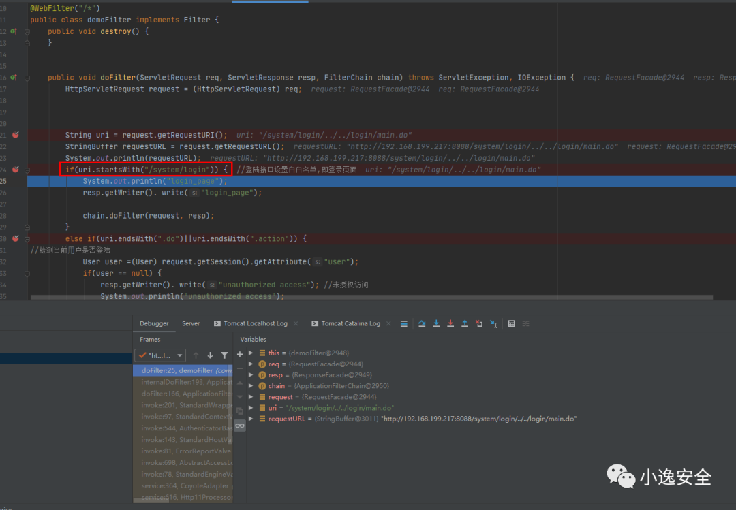Click move watch up triangle icon
This screenshot has height=510, width=736.
(240, 383)
